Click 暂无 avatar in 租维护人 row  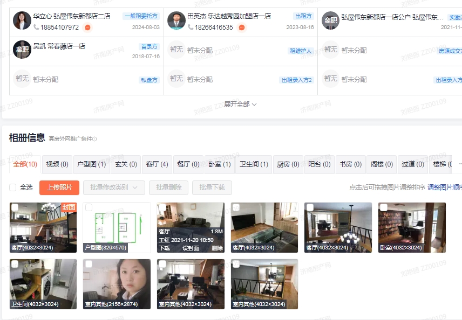[176, 50]
